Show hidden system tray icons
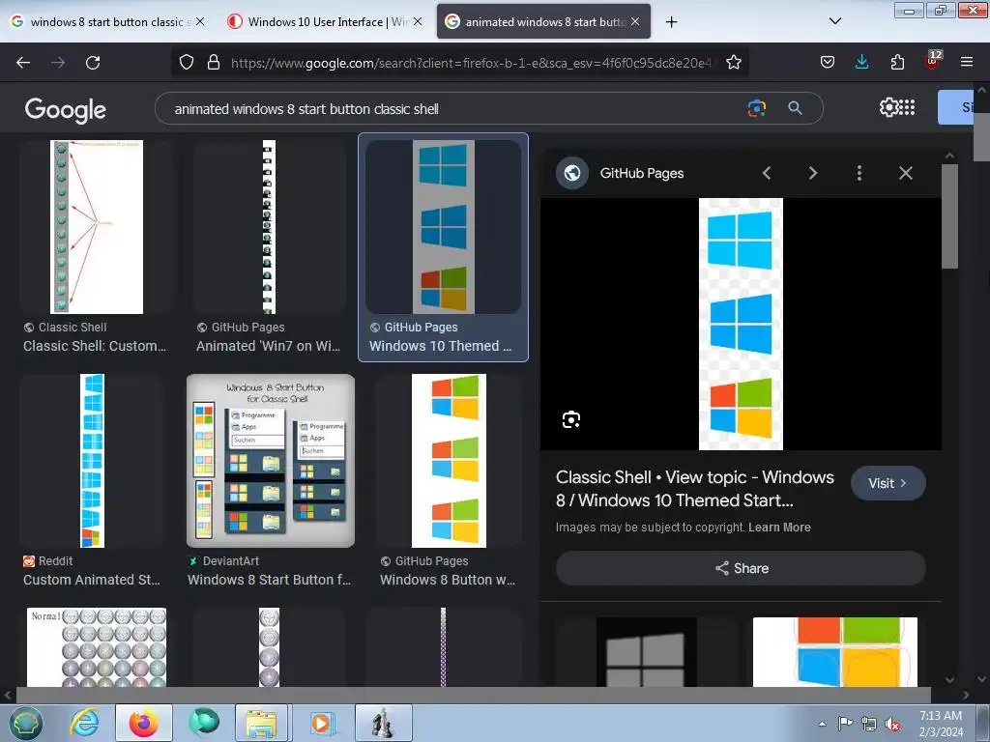The height and width of the screenshot is (742, 990). (x=822, y=724)
